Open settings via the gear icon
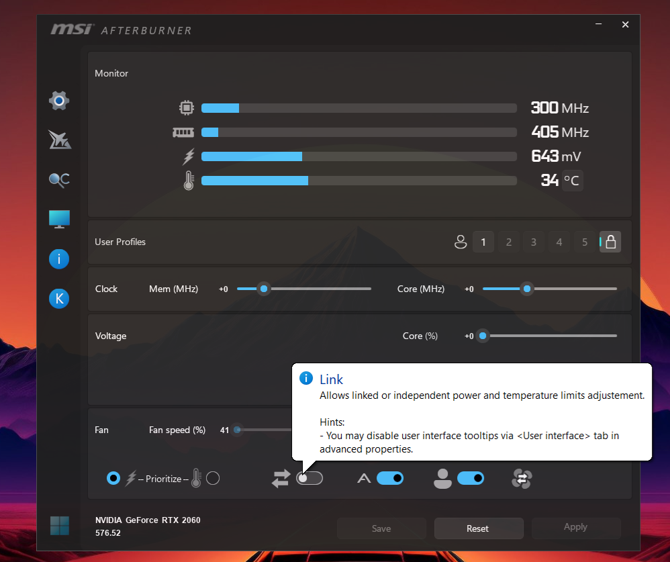 point(59,101)
